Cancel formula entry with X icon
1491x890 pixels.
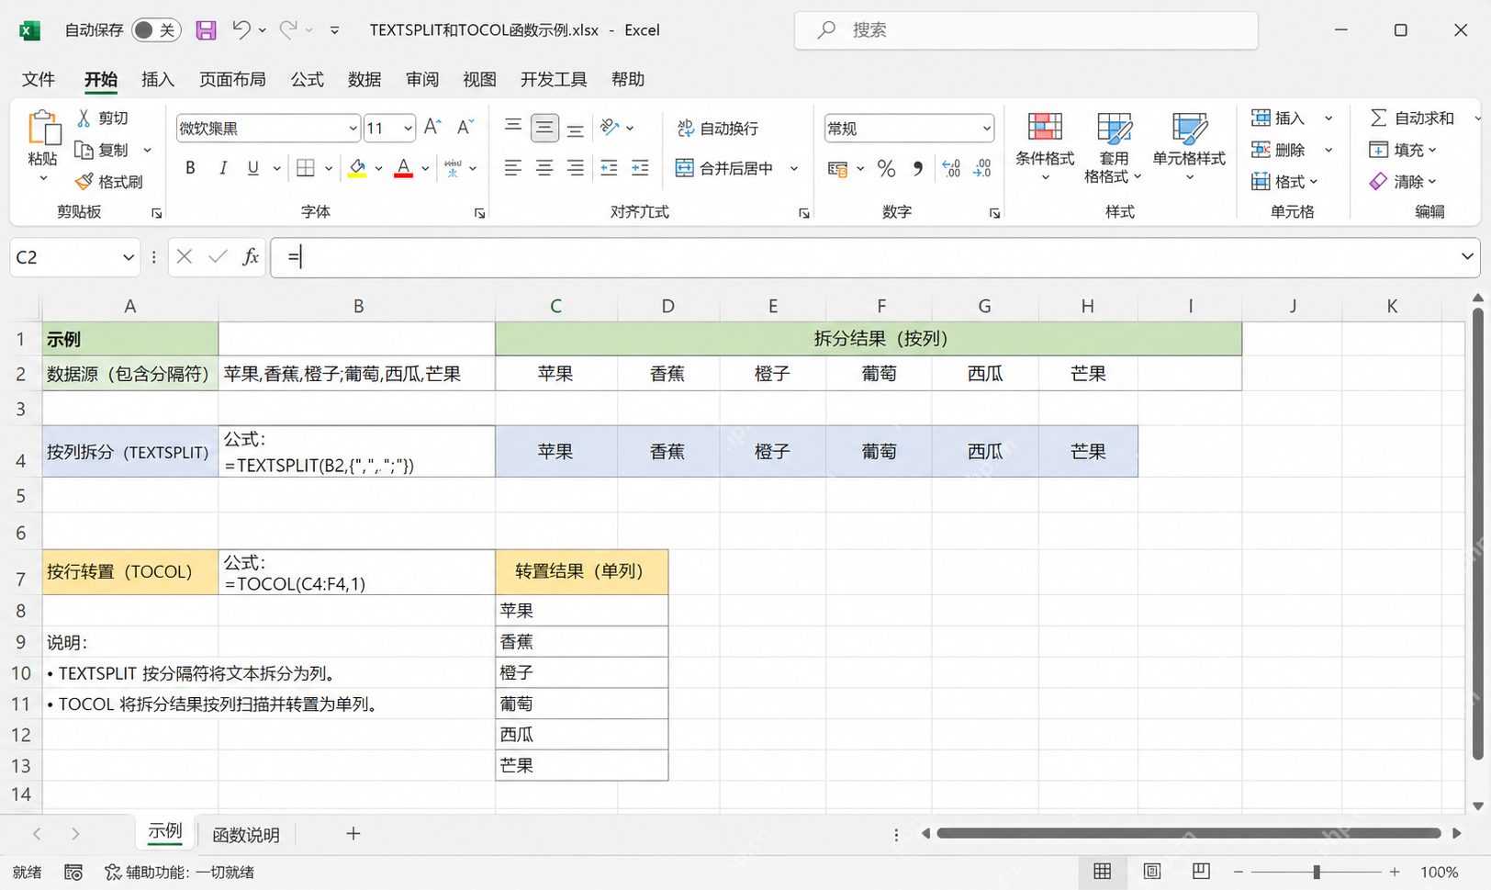[x=185, y=257]
